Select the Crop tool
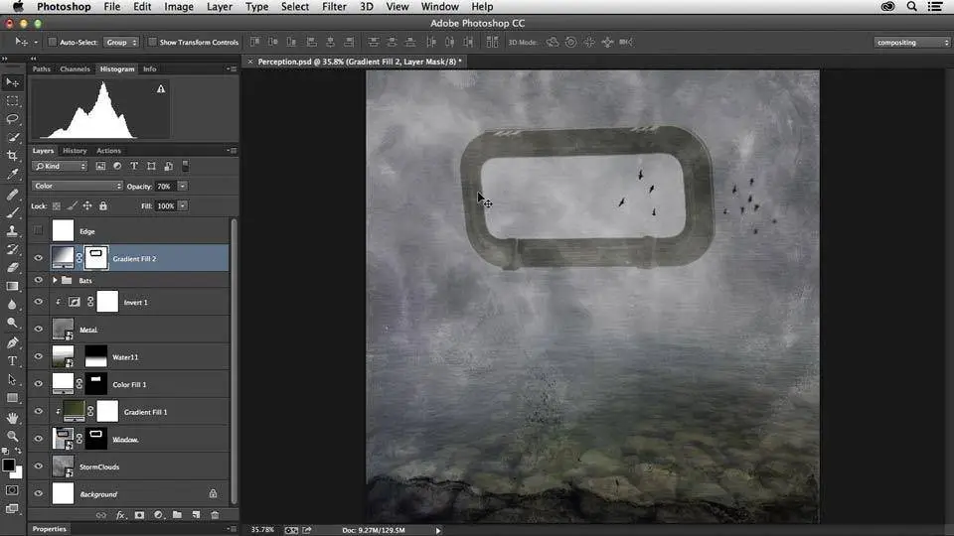954x536 pixels. (13, 156)
